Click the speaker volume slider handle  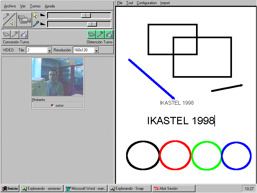click(x=86, y=15)
